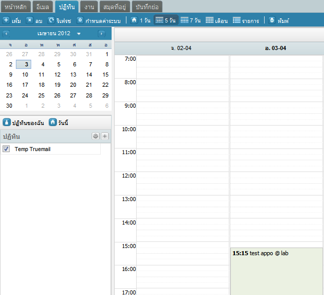Open calendar list gear settings
This screenshot has height=295, width=324.
coord(96,136)
